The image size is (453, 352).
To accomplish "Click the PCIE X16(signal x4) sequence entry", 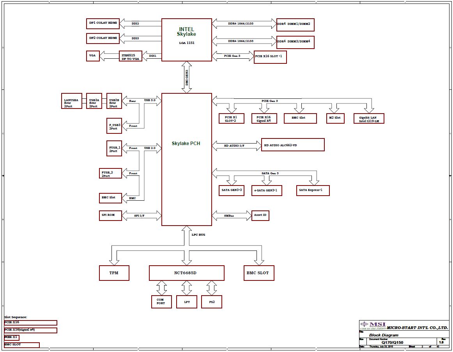I will pyautogui.click(x=31, y=330).
